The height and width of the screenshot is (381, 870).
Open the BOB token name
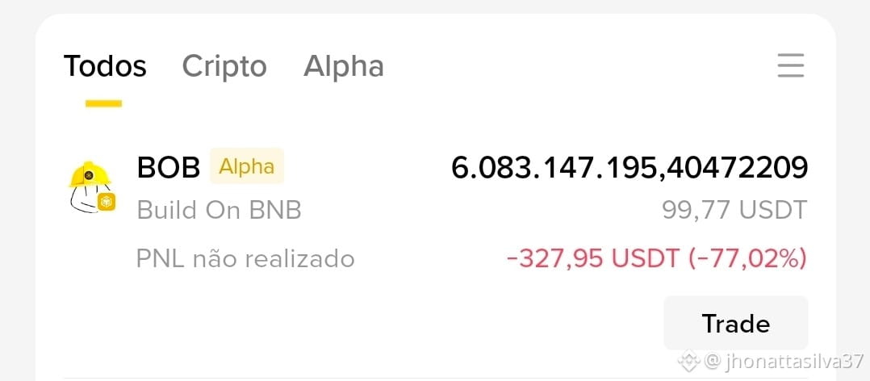click(x=169, y=167)
